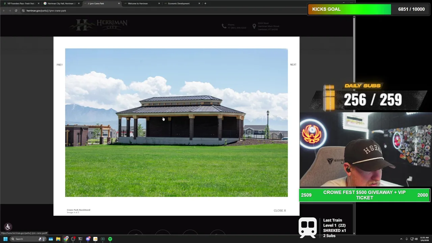Click the microphone tray icon
432x243 pixels.
(x=407, y=239)
